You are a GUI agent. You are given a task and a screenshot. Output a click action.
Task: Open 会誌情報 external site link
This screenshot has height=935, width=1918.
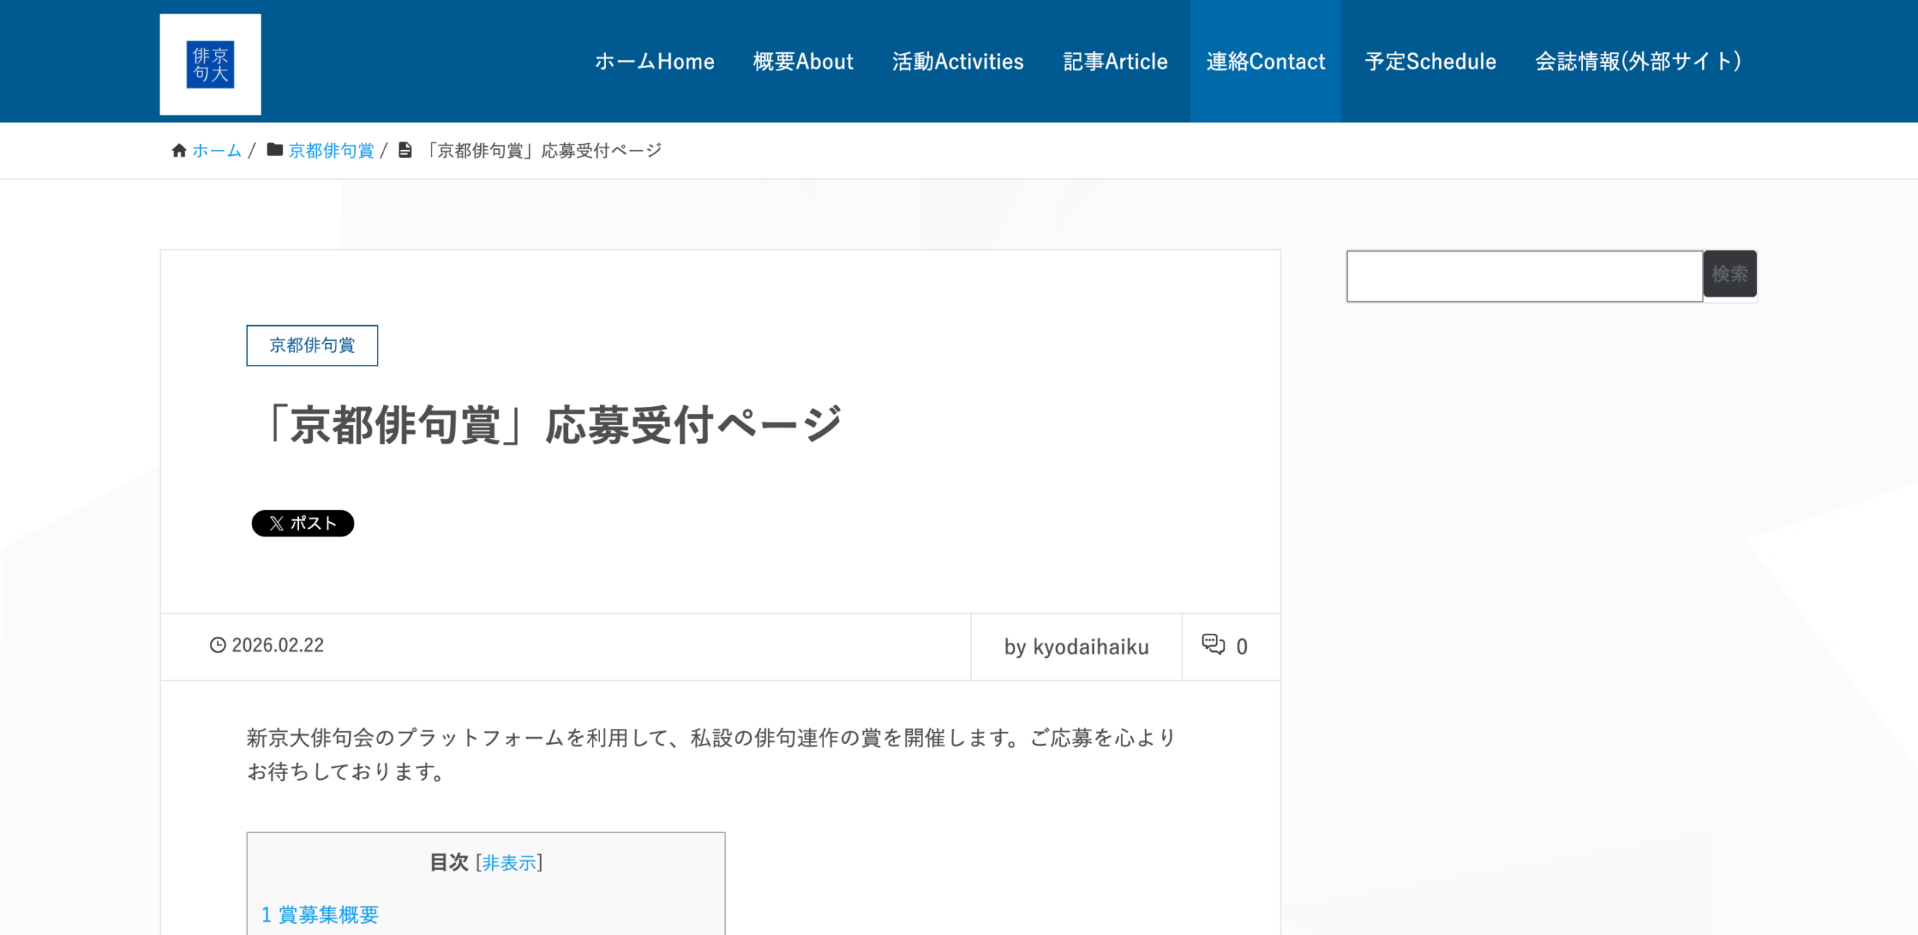pos(1638,61)
